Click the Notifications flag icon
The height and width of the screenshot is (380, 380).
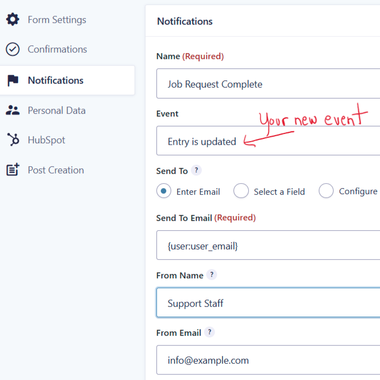pos(13,80)
